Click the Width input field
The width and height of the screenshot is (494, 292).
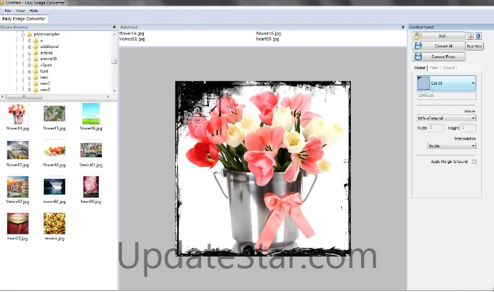[436, 128]
